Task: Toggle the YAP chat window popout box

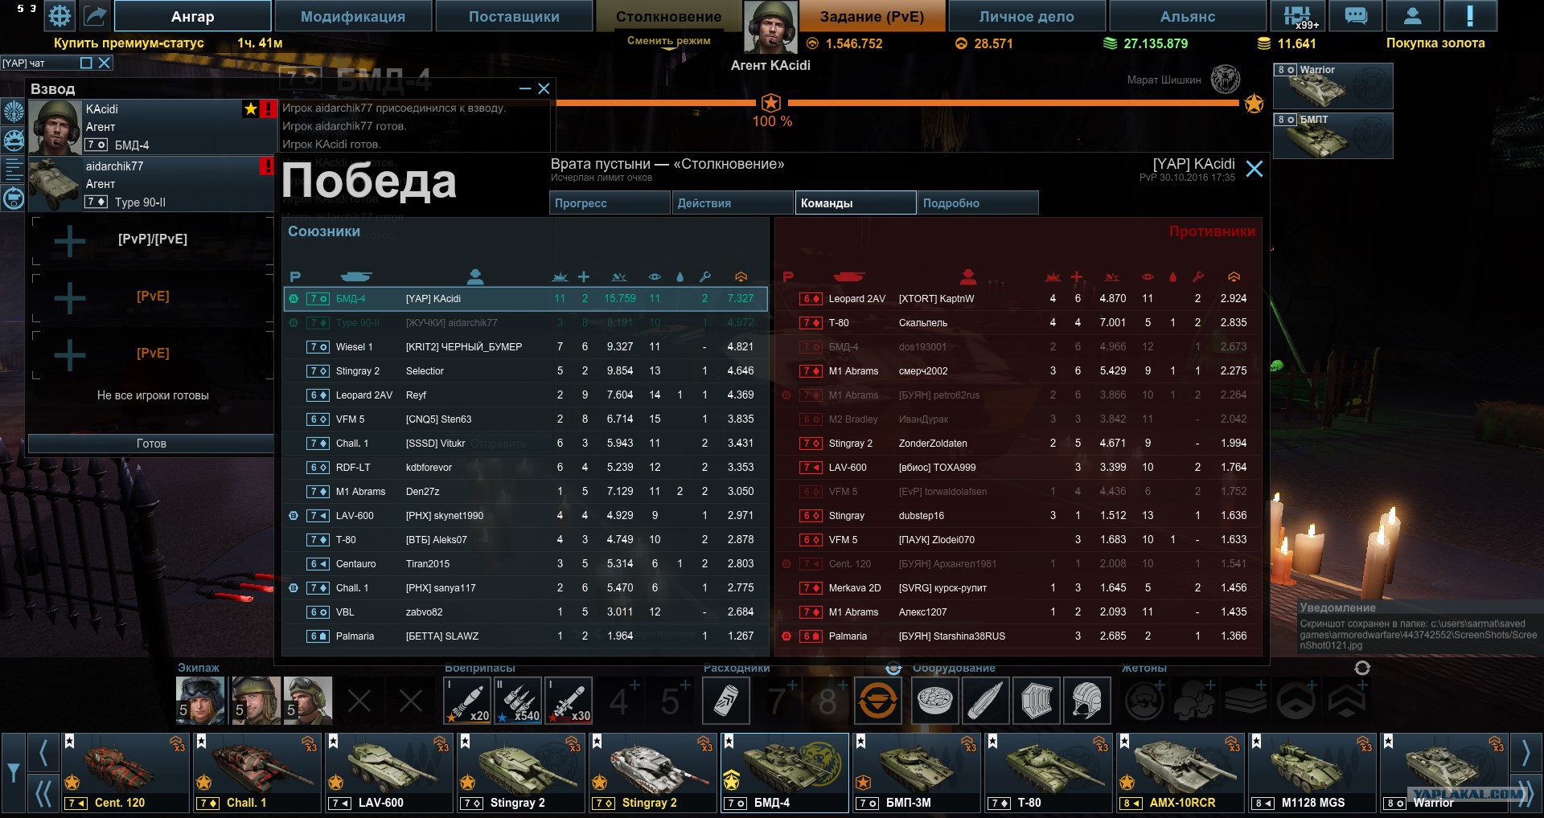Action: (x=87, y=63)
